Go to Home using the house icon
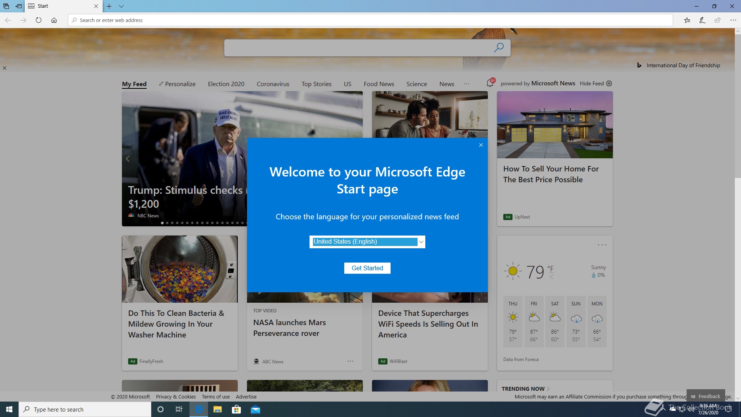The image size is (741, 417). [x=54, y=20]
